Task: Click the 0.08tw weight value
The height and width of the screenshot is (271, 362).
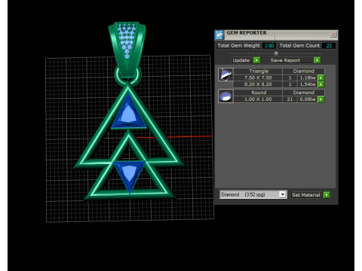Action: (308, 99)
